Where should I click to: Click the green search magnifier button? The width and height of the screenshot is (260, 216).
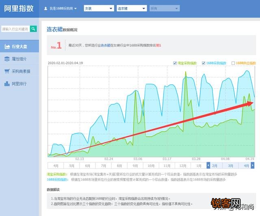tap(33, 29)
